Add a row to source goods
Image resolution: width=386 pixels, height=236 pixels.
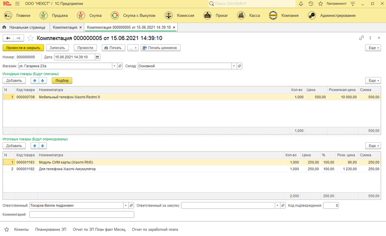click(x=14, y=80)
